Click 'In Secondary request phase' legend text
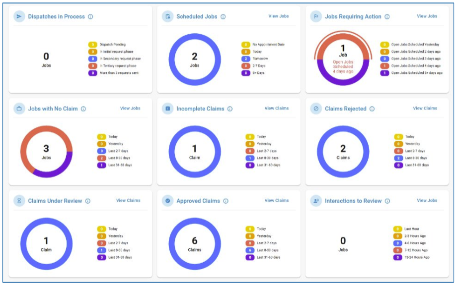The height and width of the screenshot is (285, 457). click(x=120, y=59)
